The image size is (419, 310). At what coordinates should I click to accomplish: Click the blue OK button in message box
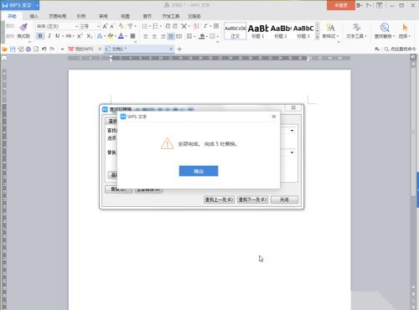pos(199,171)
